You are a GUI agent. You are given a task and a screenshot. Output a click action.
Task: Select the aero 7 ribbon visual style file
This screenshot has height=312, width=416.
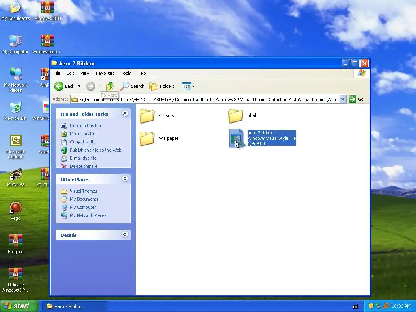262,138
